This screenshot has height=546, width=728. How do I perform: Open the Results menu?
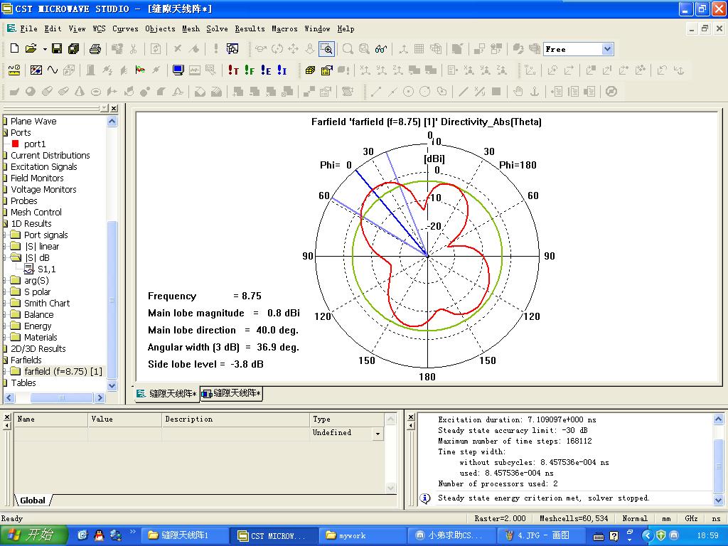tap(250, 28)
